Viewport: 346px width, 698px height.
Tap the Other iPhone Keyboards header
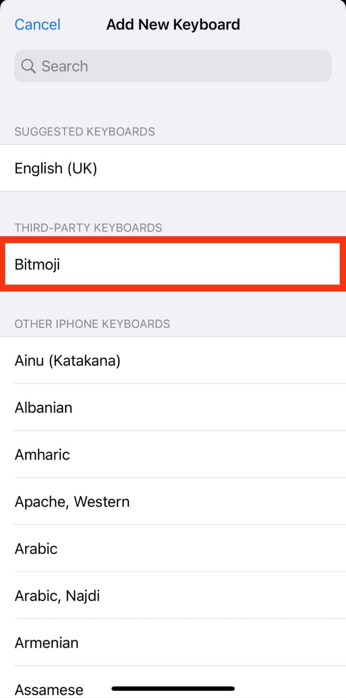click(x=92, y=324)
